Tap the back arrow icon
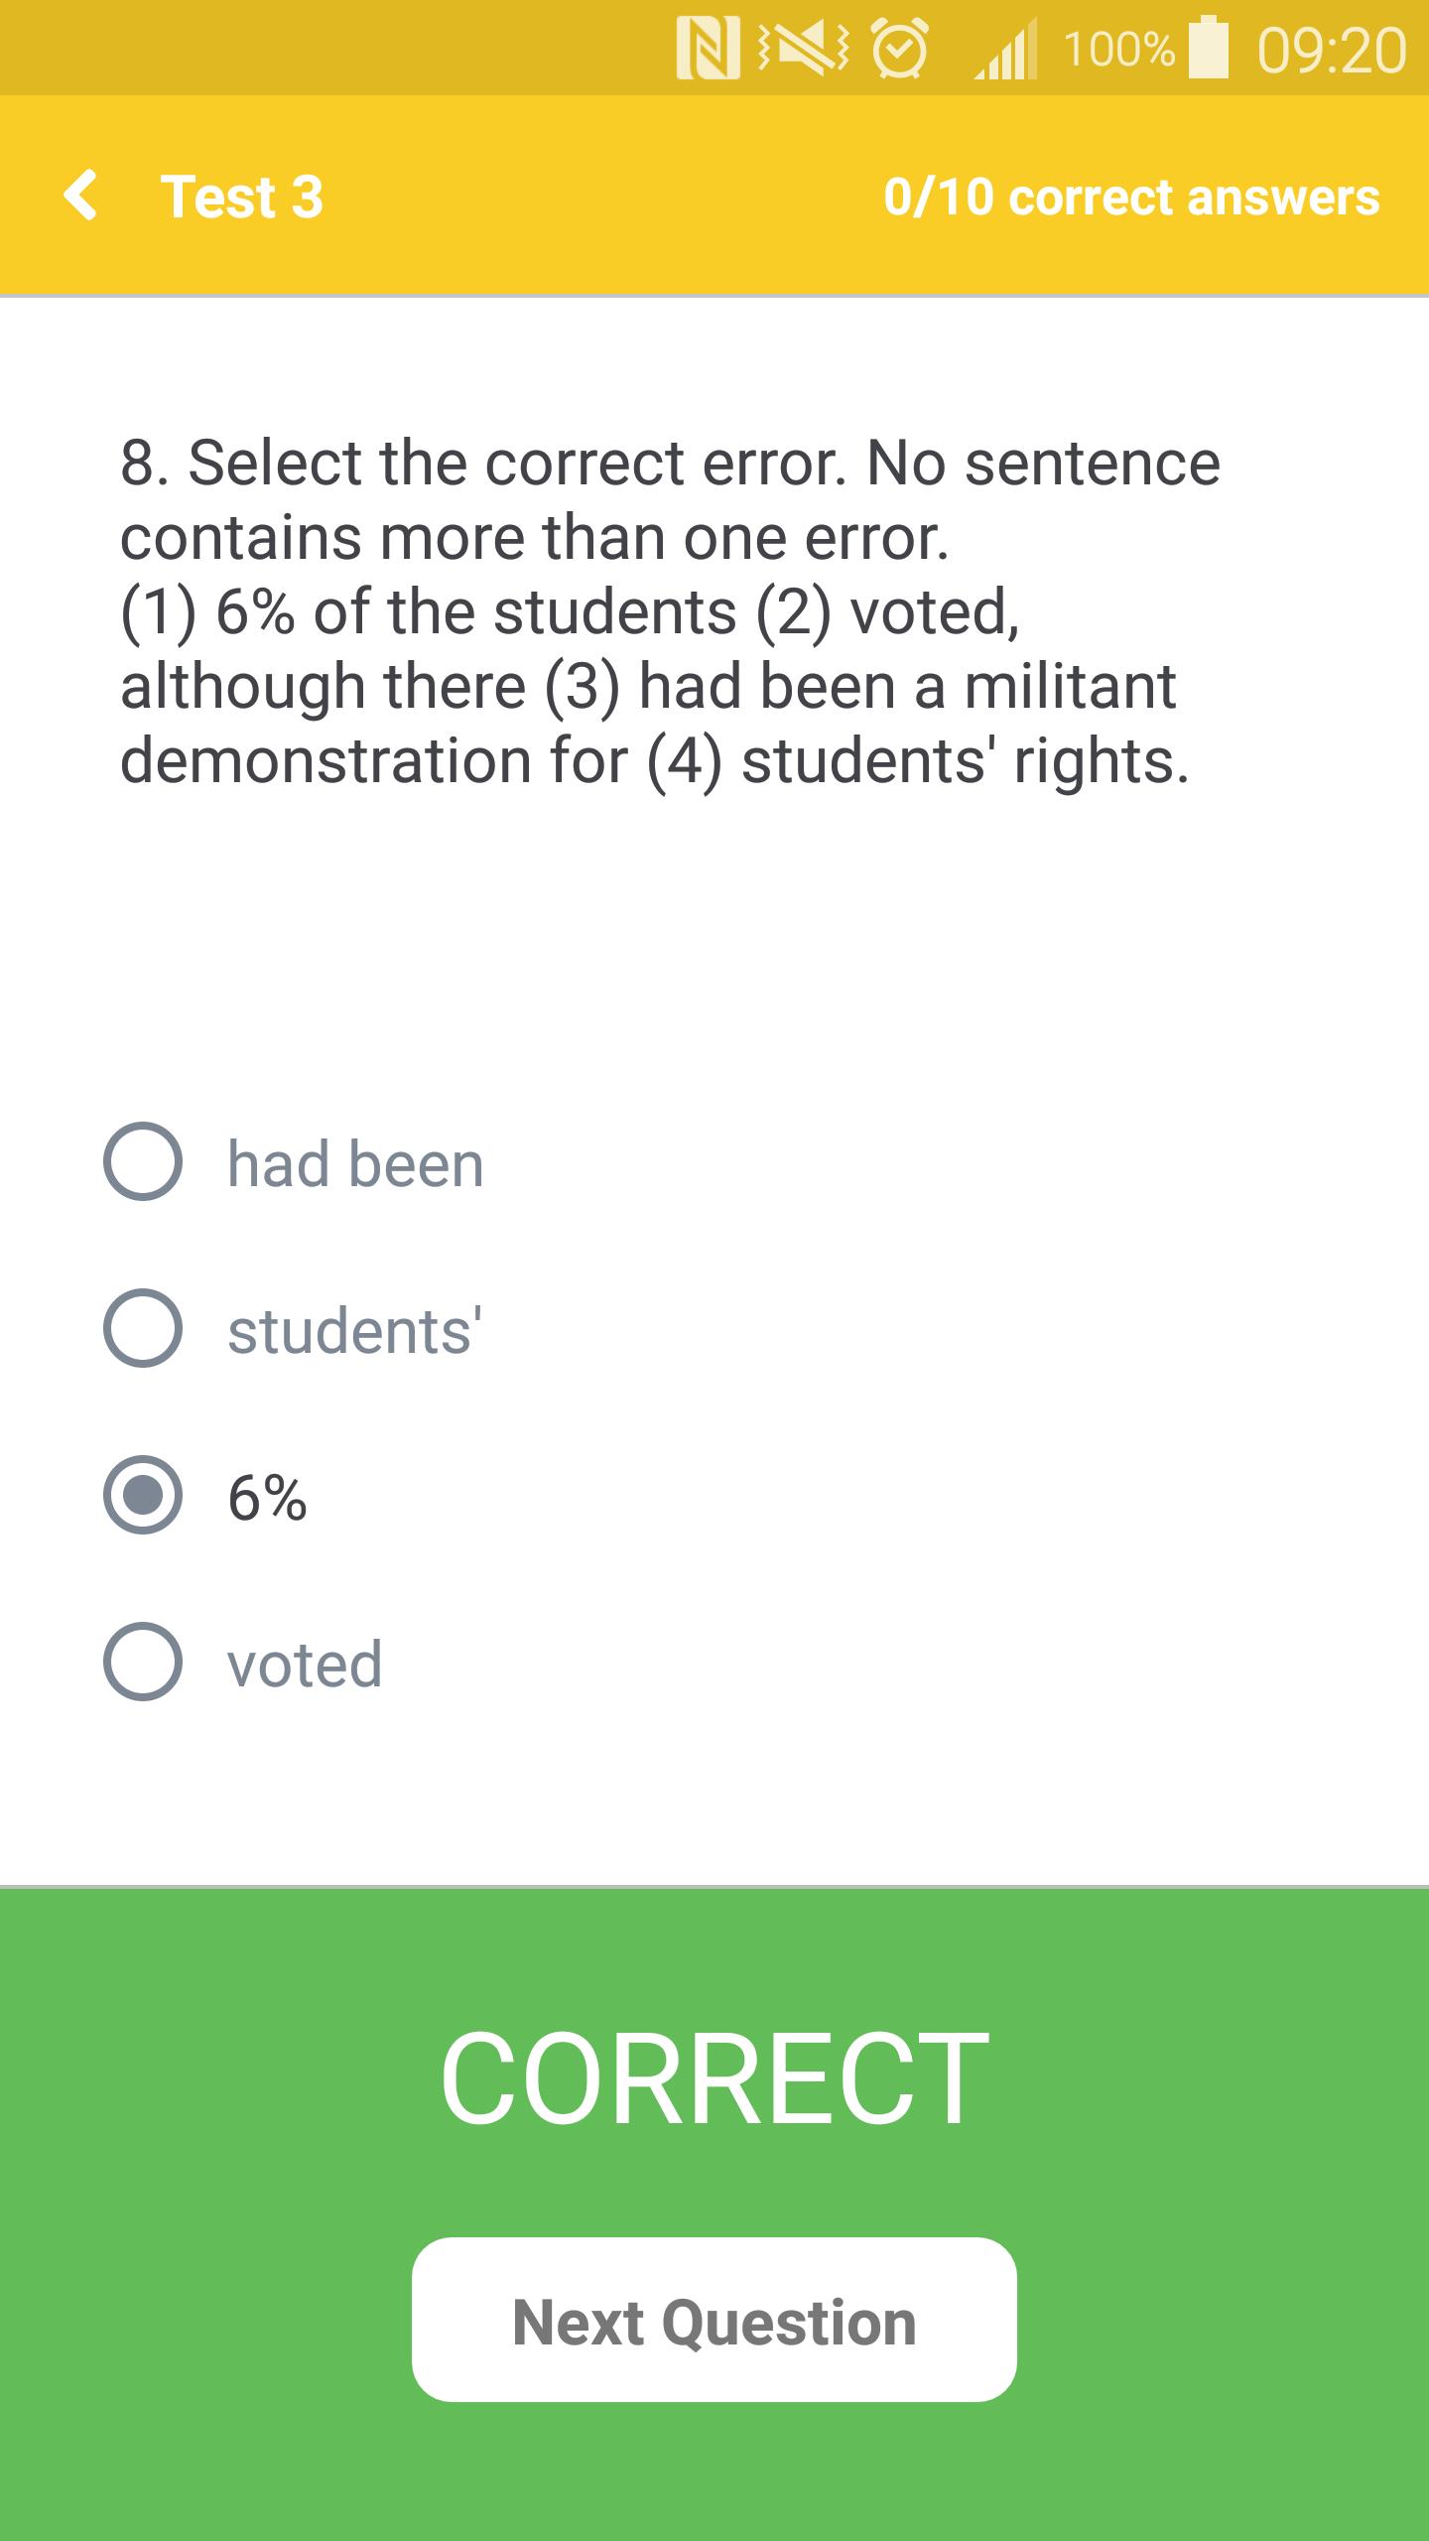Image resolution: width=1429 pixels, height=2541 pixels. click(x=80, y=195)
